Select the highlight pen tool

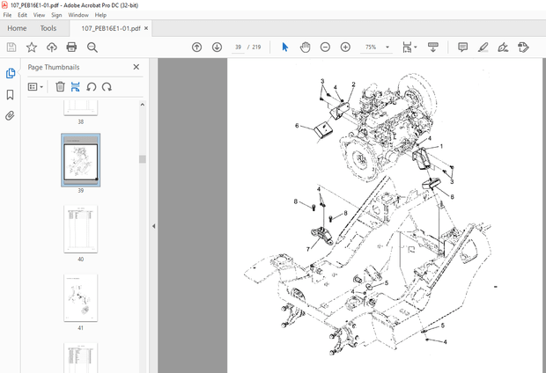[483, 47]
